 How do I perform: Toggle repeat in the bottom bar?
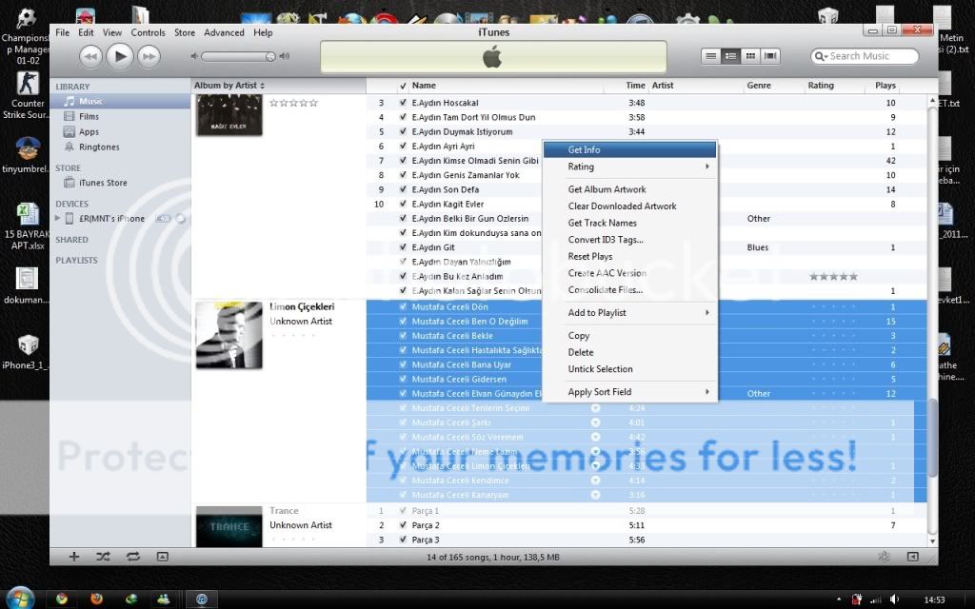click(133, 557)
